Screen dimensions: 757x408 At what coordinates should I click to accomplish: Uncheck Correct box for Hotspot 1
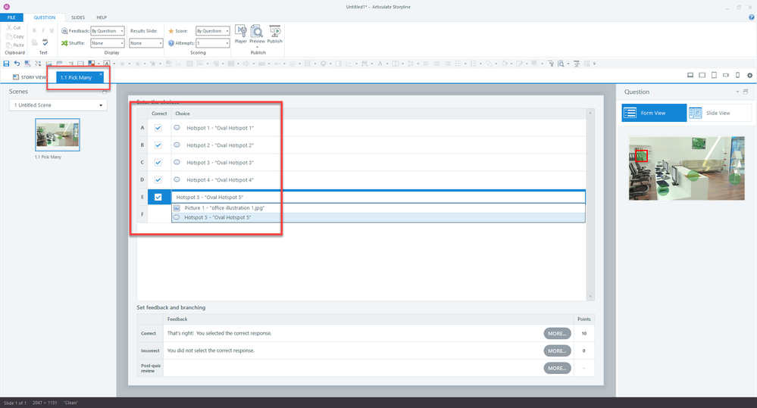pyautogui.click(x=158, y=128)
